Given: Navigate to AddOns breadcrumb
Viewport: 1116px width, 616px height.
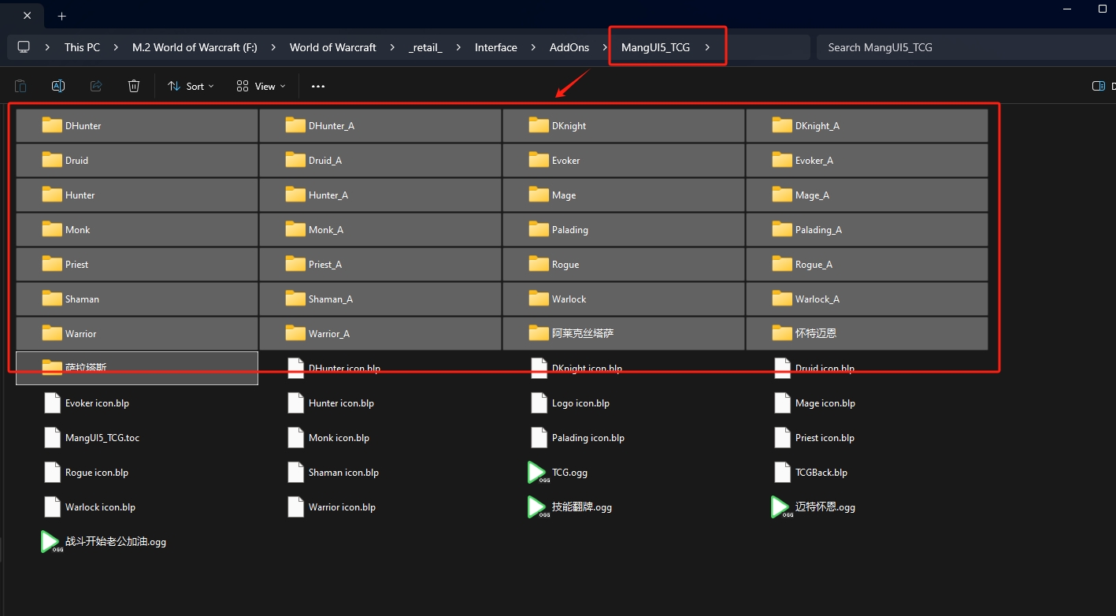Looking at the screenshot, I should click(569, 47).
